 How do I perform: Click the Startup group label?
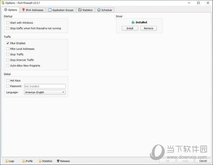[8, 16]
